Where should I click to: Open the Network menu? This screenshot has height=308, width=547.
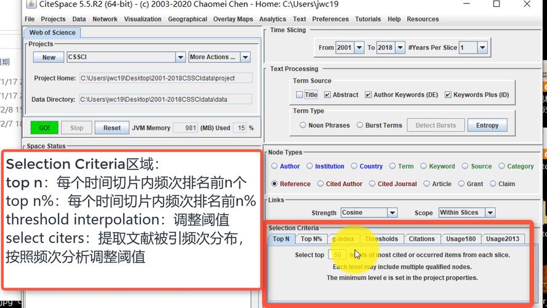click(105, 19)
